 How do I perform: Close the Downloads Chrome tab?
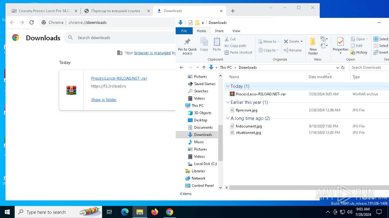click(x=221, y=11)
